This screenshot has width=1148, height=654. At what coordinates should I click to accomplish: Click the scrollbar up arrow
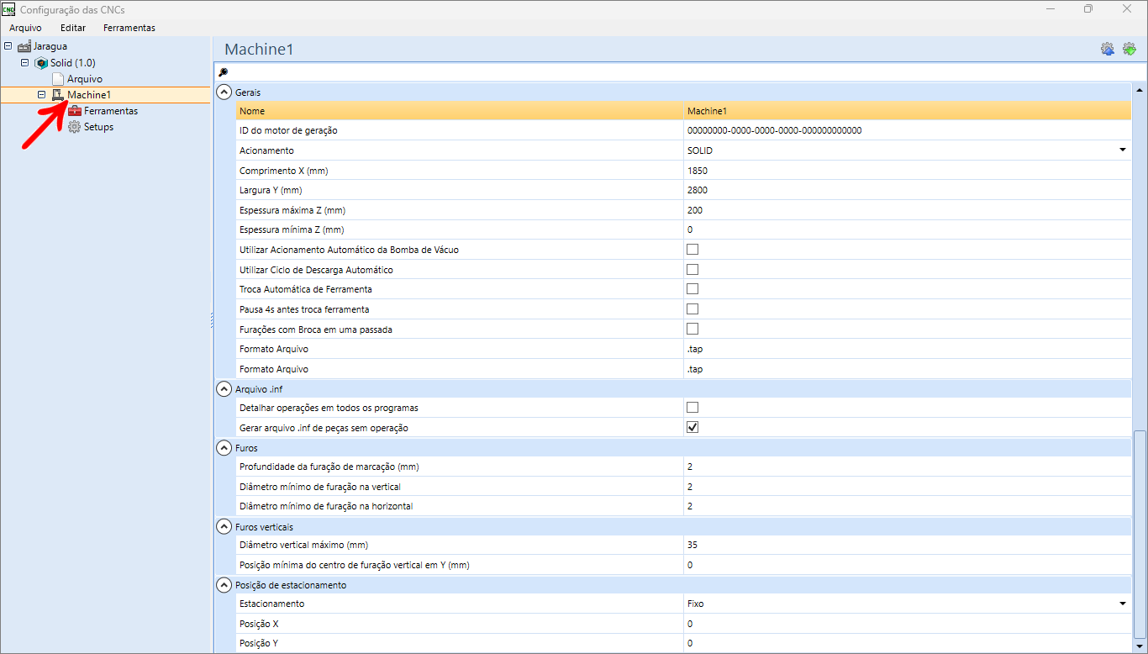pyautogui.click(x=1140, y=90)
